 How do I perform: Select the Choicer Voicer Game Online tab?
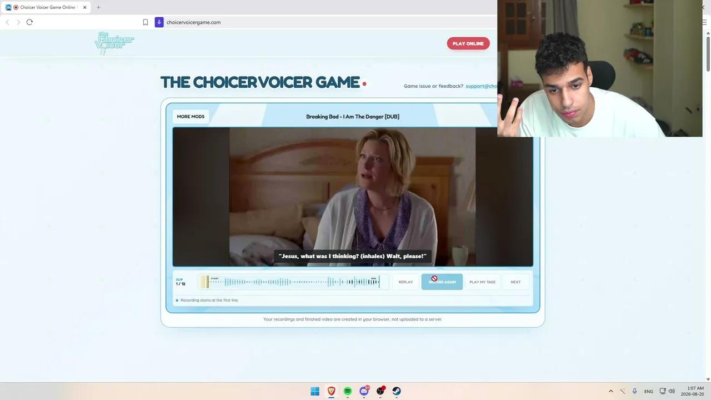click(46, 7)
